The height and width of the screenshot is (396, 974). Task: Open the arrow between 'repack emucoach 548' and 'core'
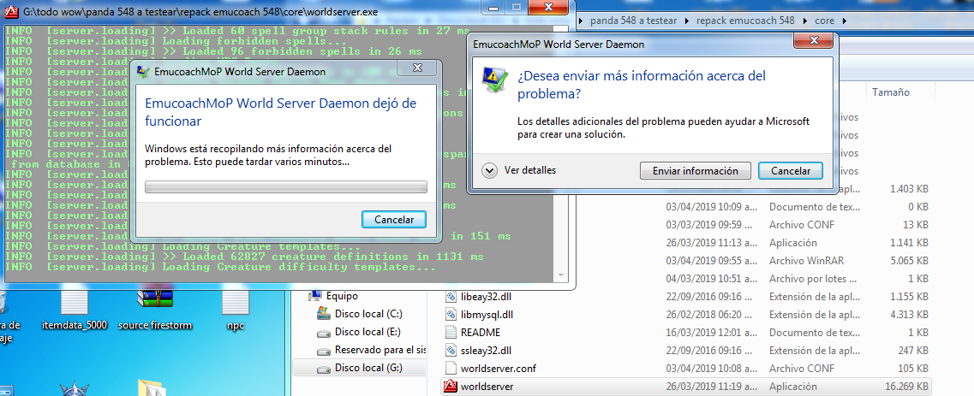pos(805,21)
